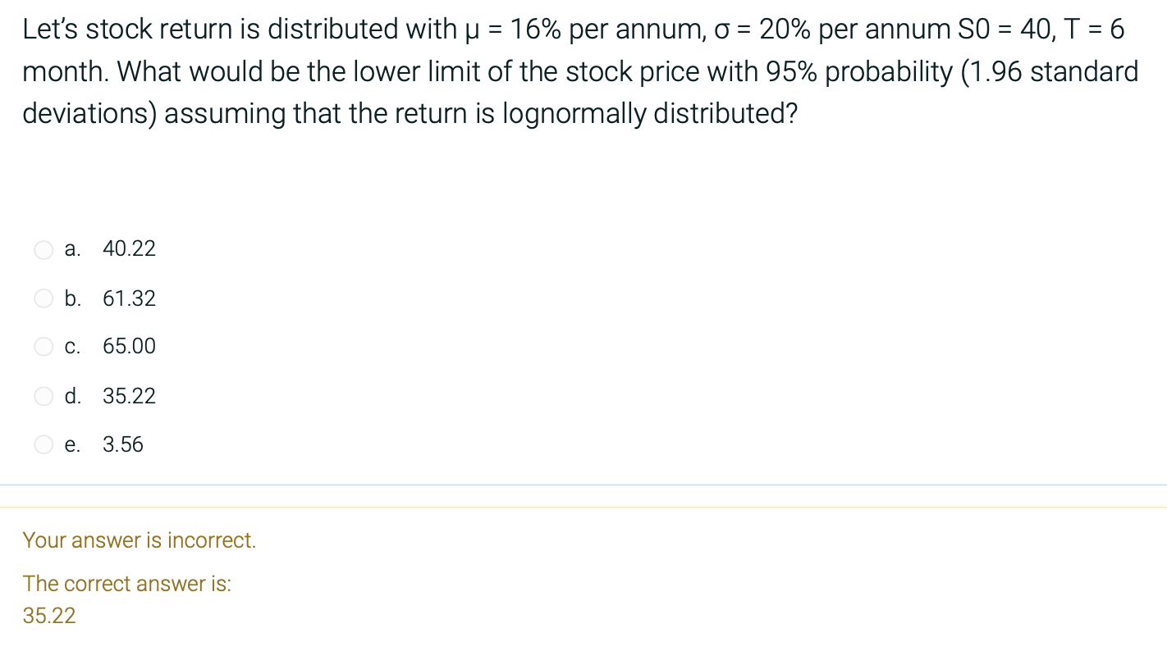Screen dimensions: 1167x651
Task: Select radio button for option a
Action: pyautogui.click(x=43, y=250)
